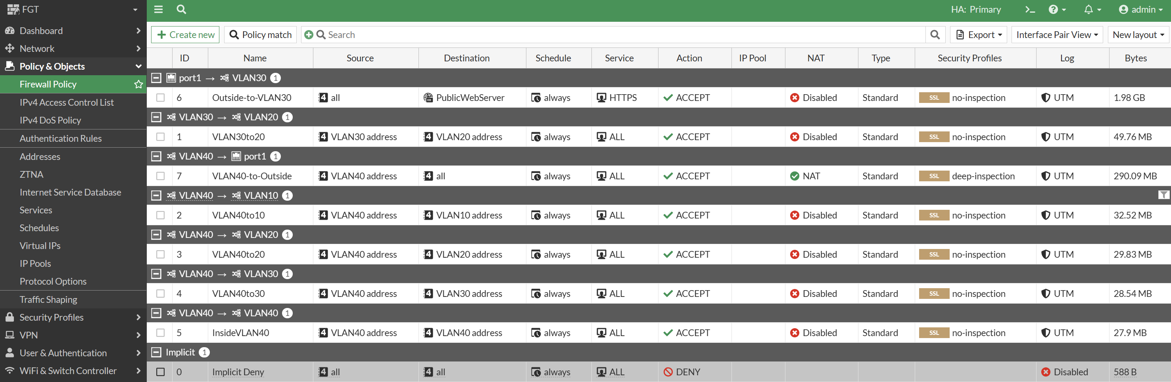Open the New layout dropdown
Screen dimensions: 1171x382
1137,34
